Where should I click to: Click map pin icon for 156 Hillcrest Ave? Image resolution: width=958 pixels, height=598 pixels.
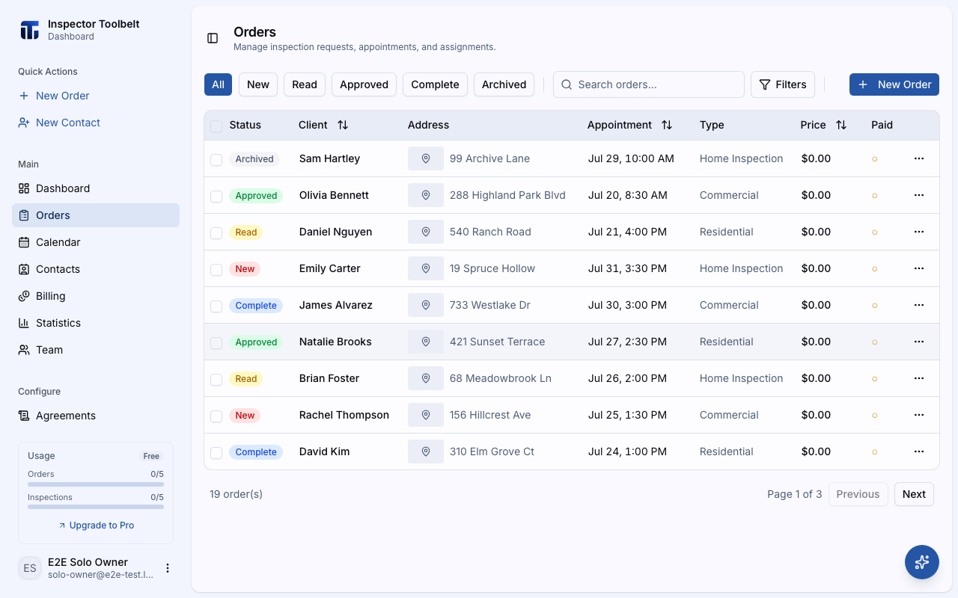[x=426, y=415]
